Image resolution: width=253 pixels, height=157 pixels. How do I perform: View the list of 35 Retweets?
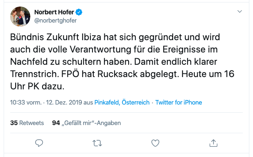pos(27,123)
